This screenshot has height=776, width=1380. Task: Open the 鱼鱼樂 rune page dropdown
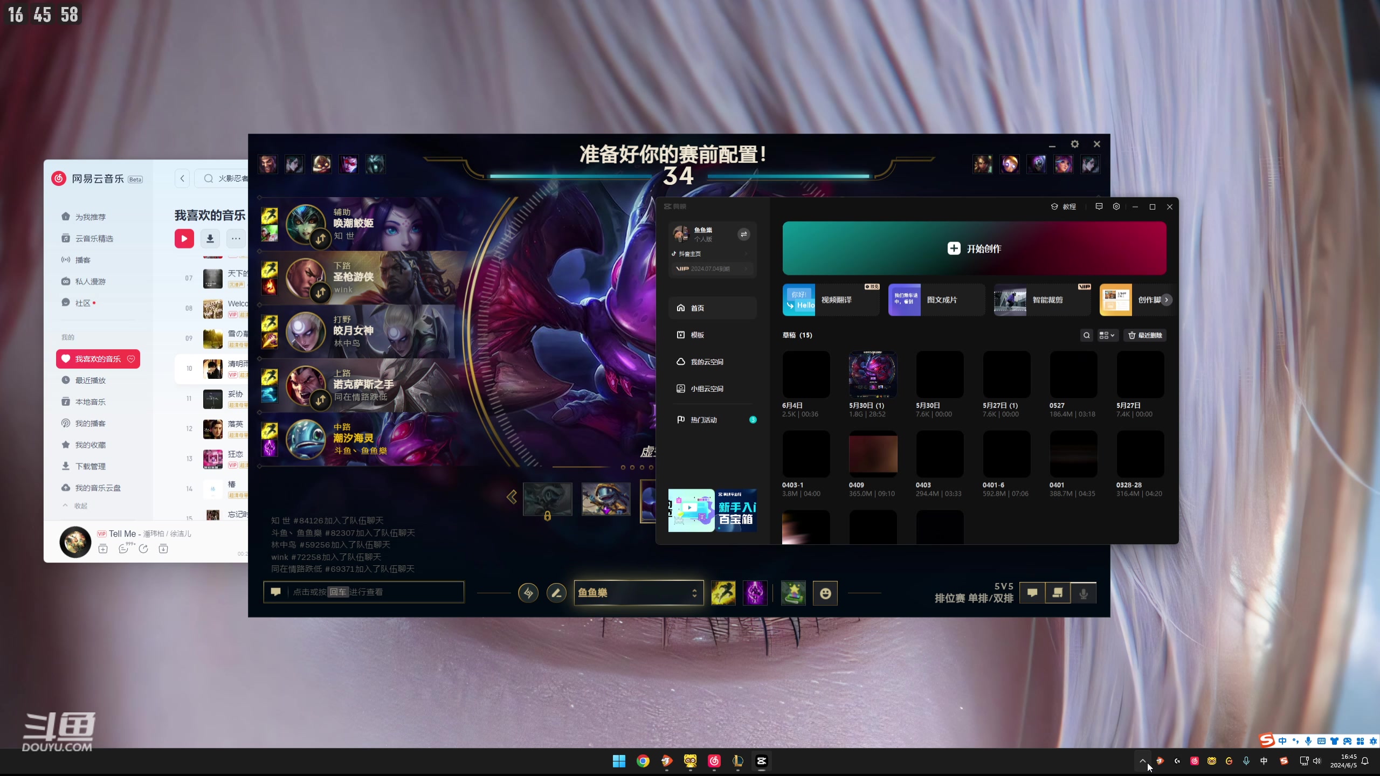(x=639, y=593)
